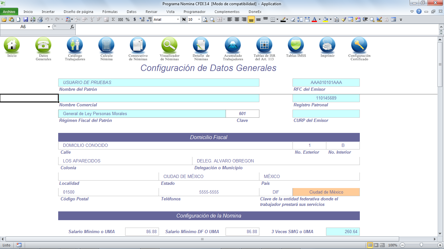Screen dimensions: 444x249
Task: Expand the Arial font name dropdown
Action: (178, 19)
